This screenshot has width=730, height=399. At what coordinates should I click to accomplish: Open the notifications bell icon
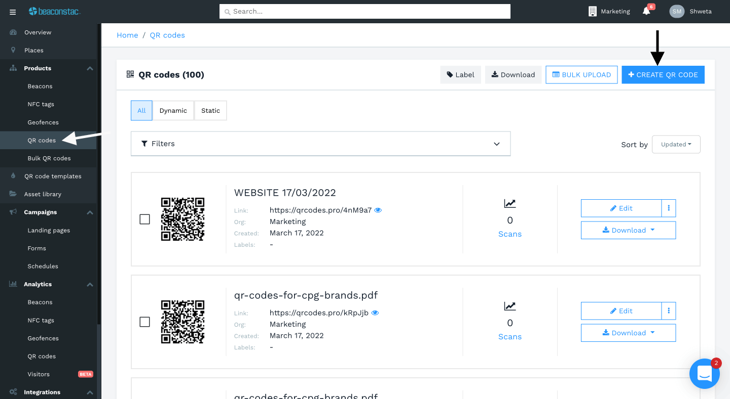[x=646, y=12]
